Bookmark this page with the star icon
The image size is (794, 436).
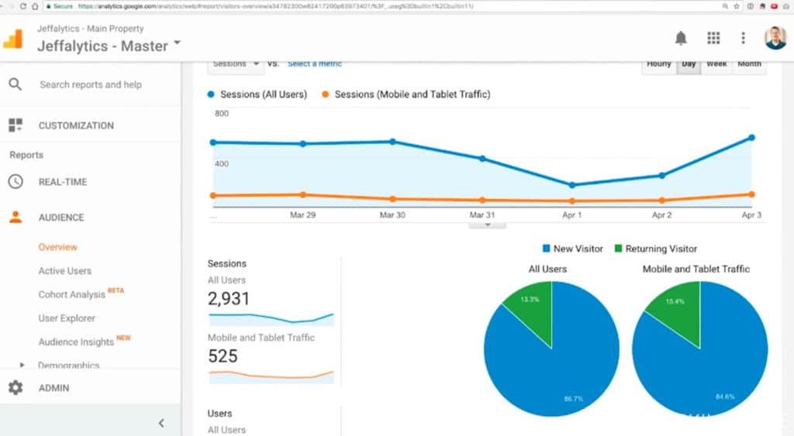737,6
